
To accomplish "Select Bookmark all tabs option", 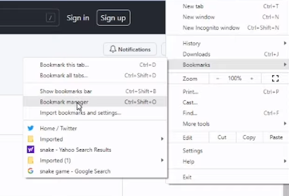I will 95,75.
